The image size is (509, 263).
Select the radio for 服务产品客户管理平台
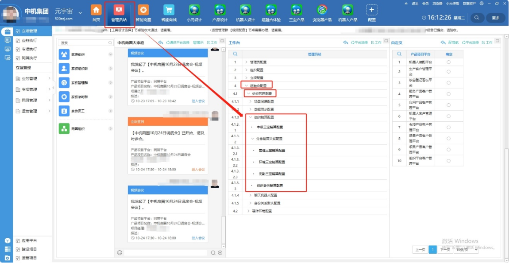coord(449,94)
